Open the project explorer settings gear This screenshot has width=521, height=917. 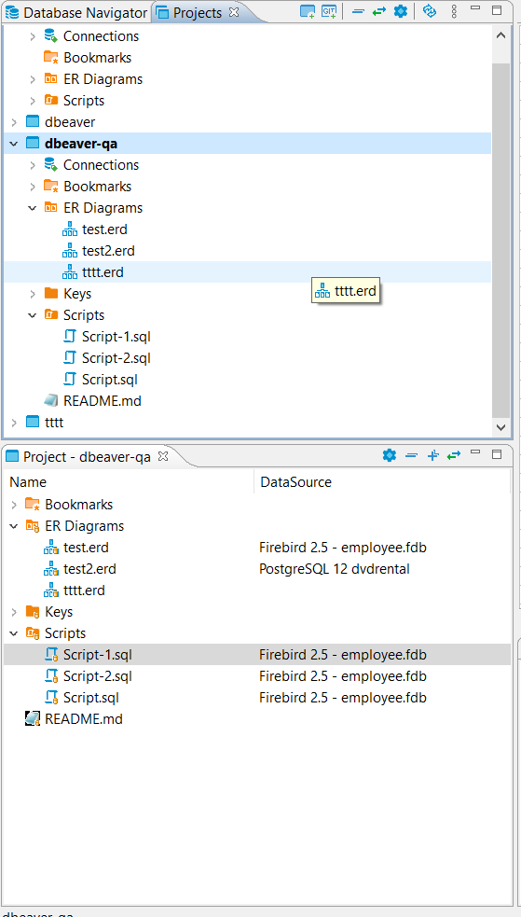(389, 455)
